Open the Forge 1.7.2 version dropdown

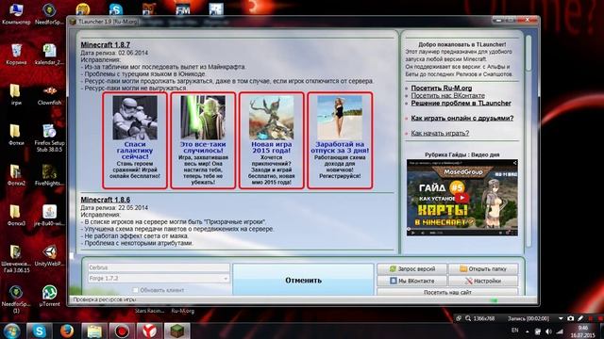coord(159,278)
